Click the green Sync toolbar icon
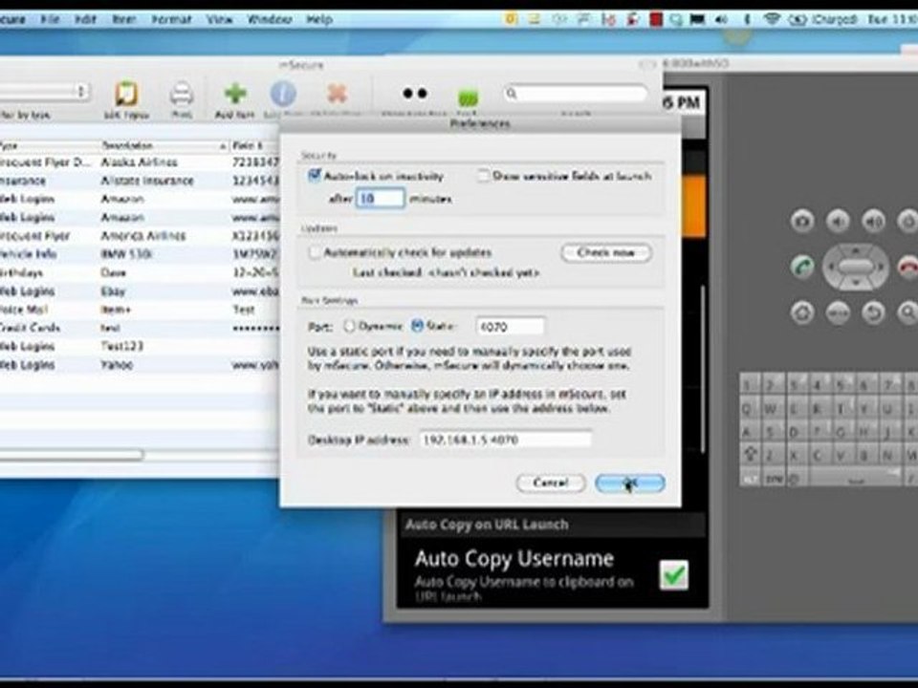 (468, 97)
